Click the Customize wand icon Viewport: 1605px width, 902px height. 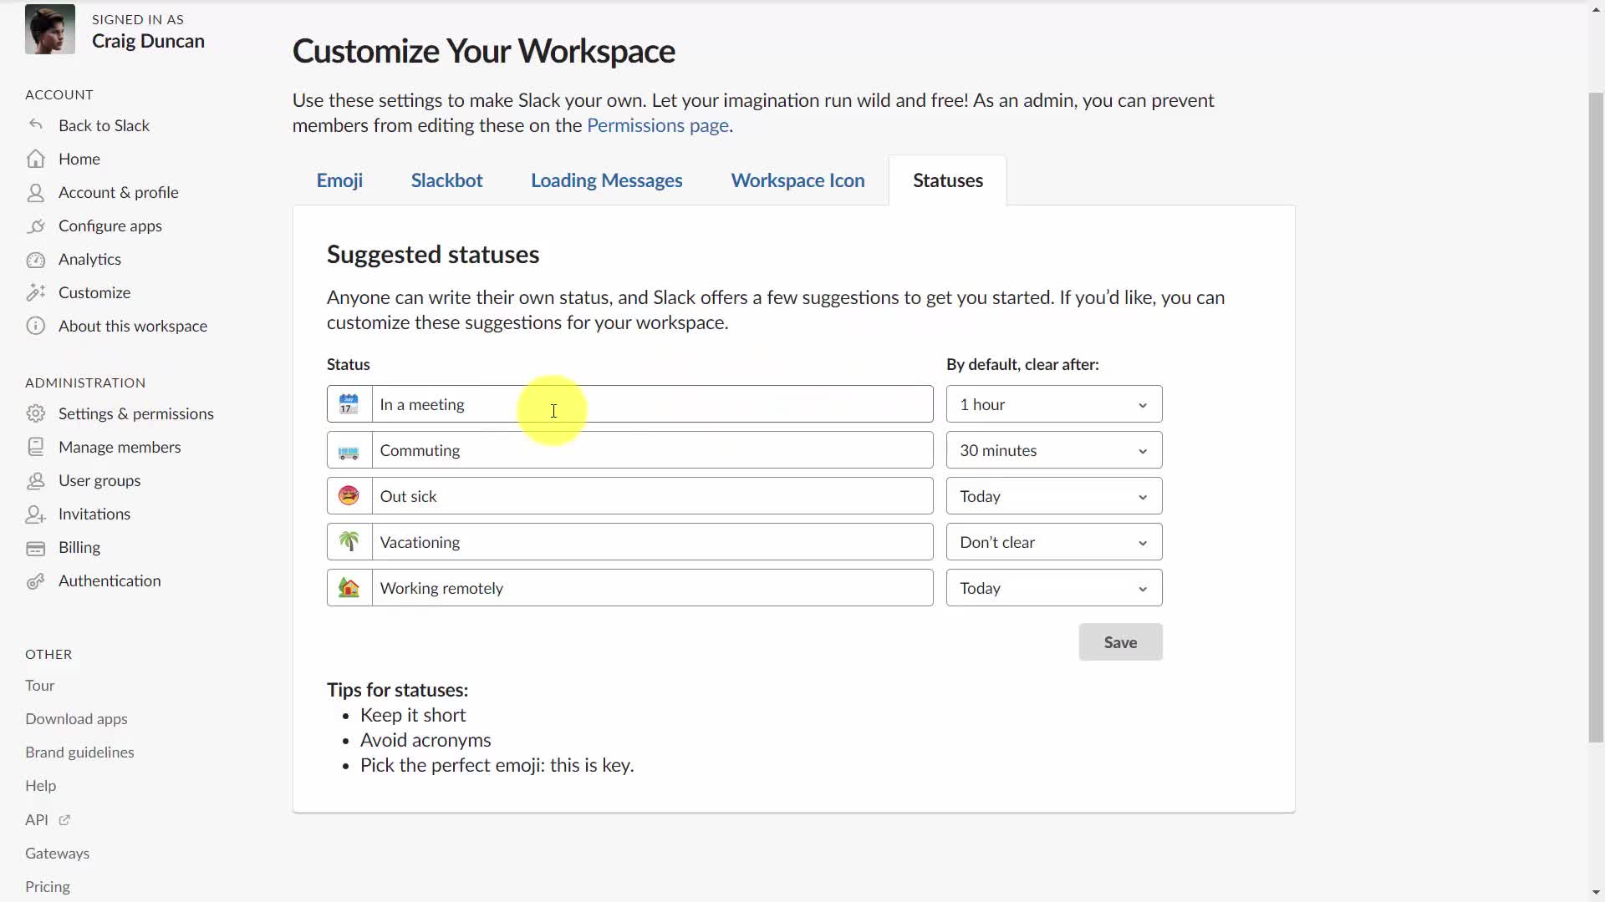point(35,292)
